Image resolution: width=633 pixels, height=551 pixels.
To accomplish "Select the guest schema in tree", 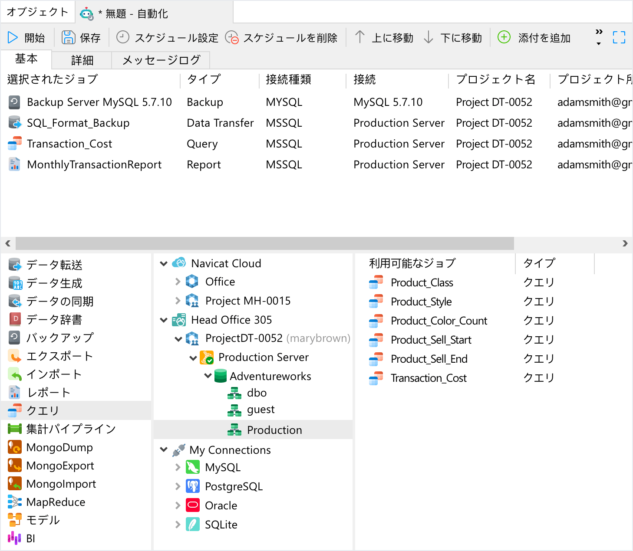I will coord(260,410).
